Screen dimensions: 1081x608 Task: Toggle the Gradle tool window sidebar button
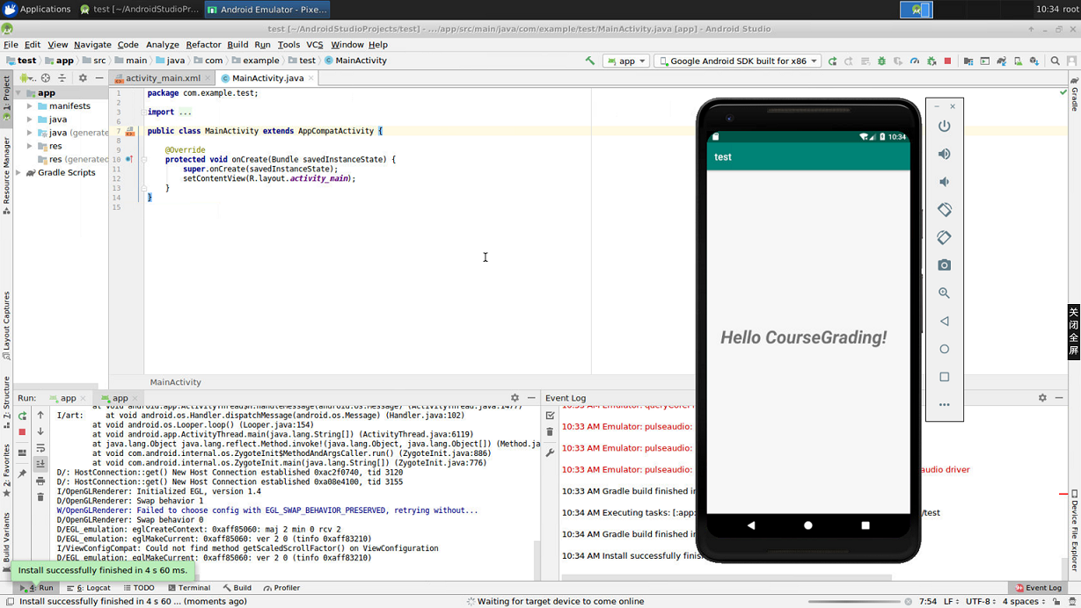(1074, 93)
